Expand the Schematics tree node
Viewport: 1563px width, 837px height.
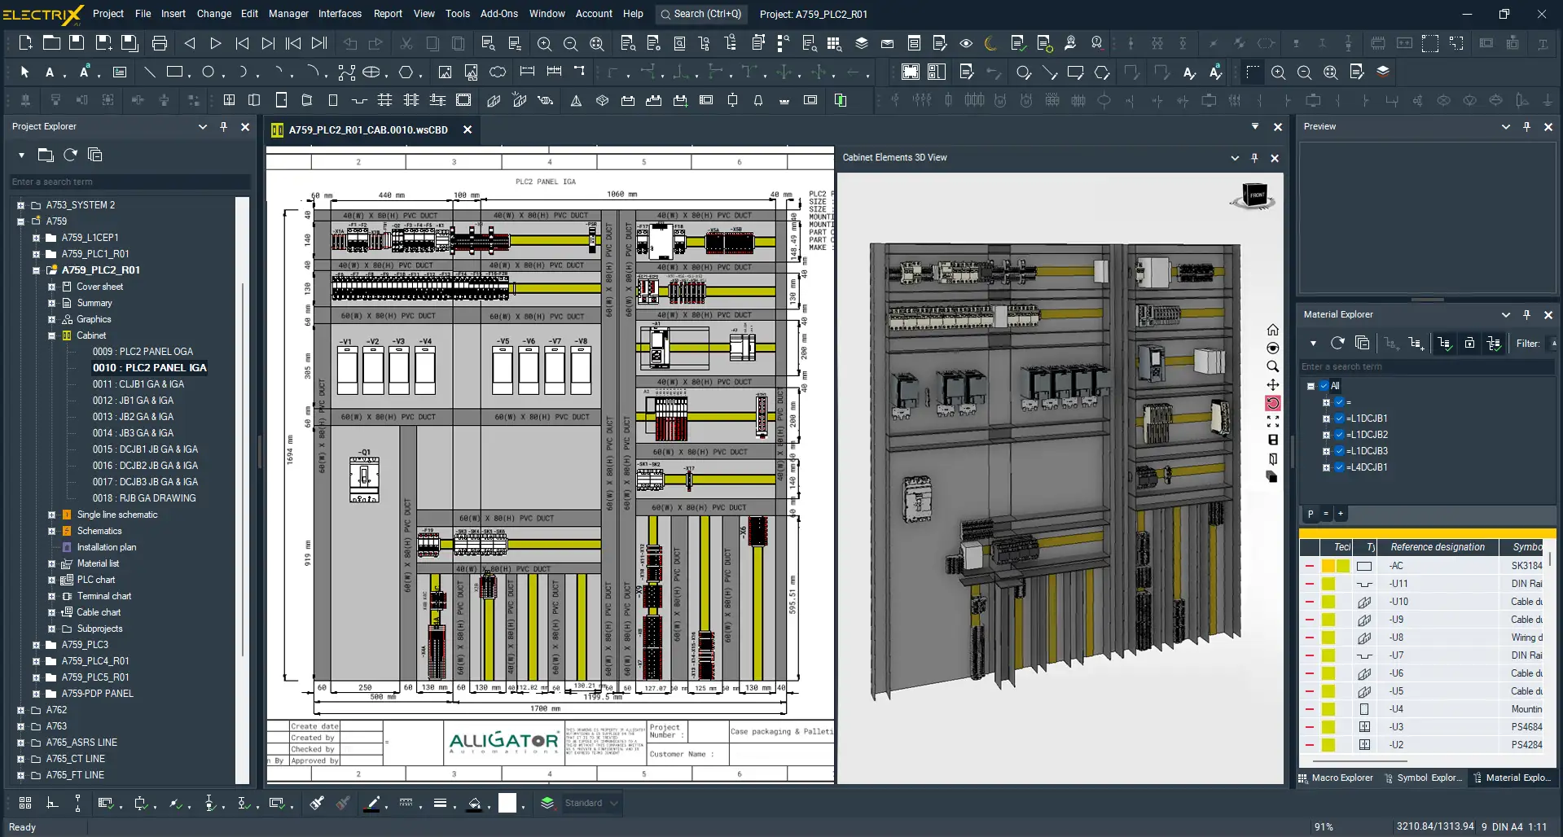pyautogui.click(x=51, y=531)
